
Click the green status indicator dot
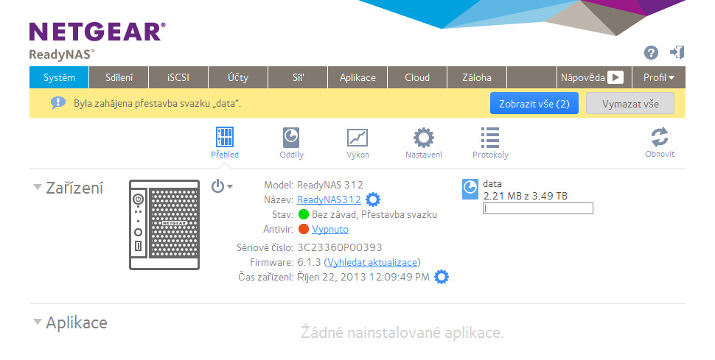pyautogui.click(x=303, y=214)
